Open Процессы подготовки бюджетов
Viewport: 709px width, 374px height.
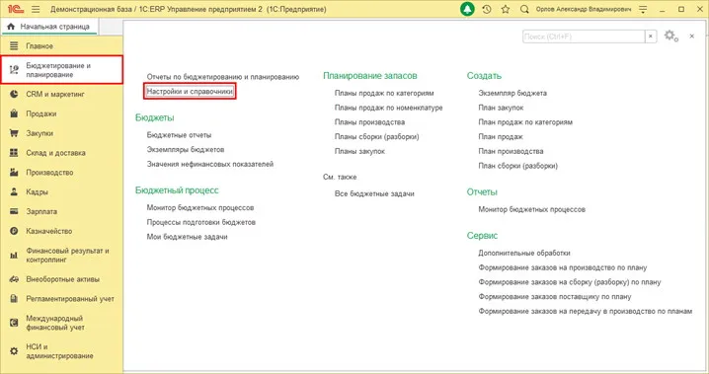201,222
